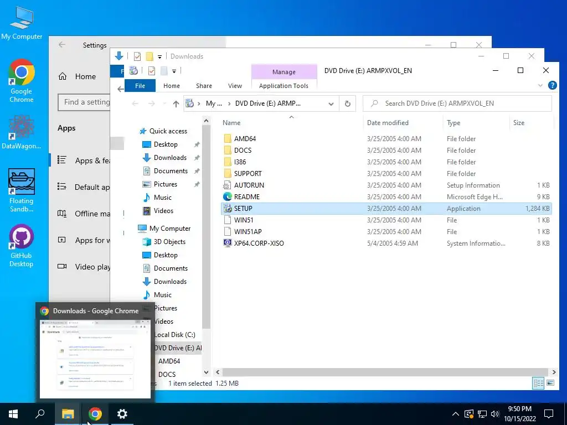Open the AMD64 folder in file list

[245, 138]
